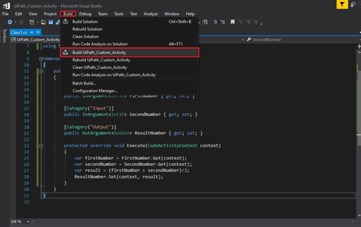Click the split editor icon above scrollbar
The image size is (361, 227).
point(359,47)
